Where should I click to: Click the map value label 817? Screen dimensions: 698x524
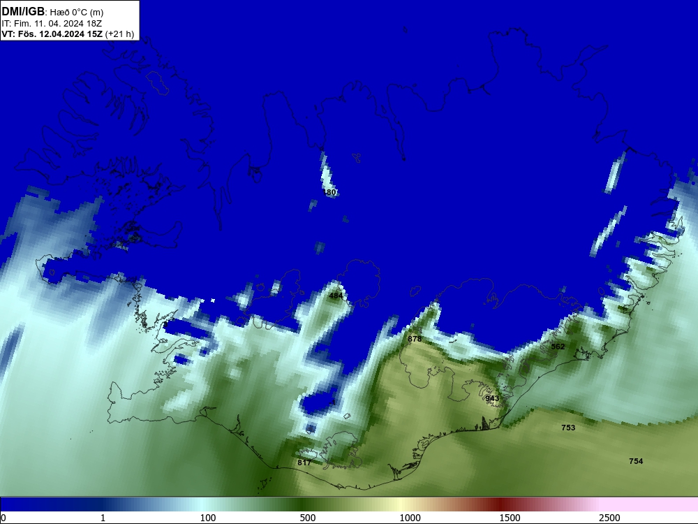(304, 463)
